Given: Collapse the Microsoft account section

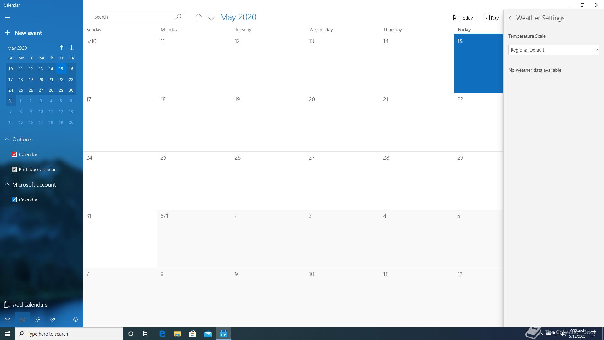Looking at the screenshot, I should [x=7, y=184].
